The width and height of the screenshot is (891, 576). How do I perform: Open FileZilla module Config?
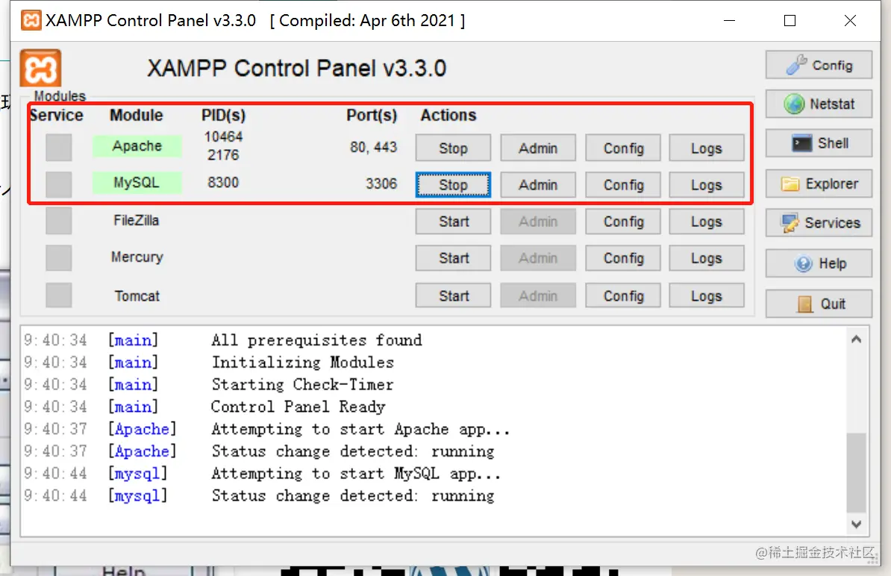click(623, 221)
